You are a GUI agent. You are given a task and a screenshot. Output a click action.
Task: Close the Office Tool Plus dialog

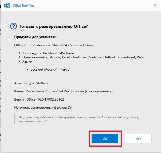point(155,5)
